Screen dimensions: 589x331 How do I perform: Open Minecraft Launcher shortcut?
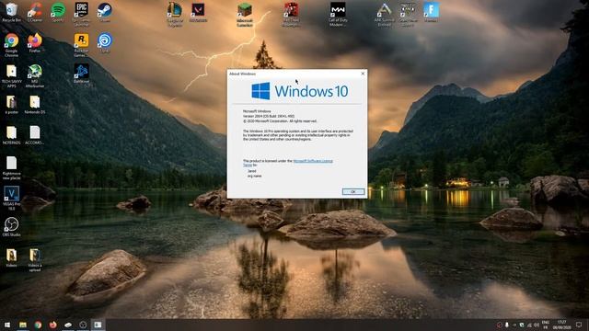pyautogui.click(x=245, y=15)
